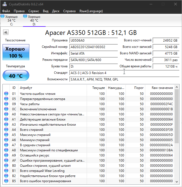Click the previous disk arrow button
The width and height of the screenshot is (182, 187).
point(5,32)
